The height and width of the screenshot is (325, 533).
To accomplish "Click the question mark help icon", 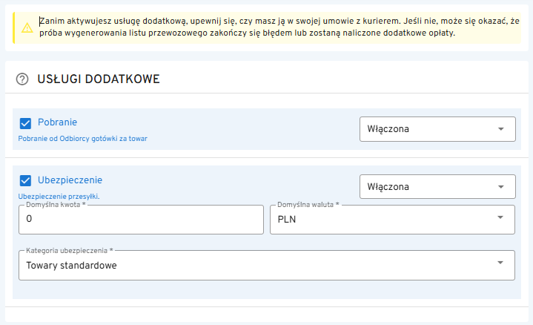I will tap(22, 79).
